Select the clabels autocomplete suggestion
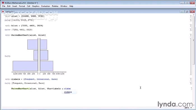The image size is (196, 110). tap(69, 92)
